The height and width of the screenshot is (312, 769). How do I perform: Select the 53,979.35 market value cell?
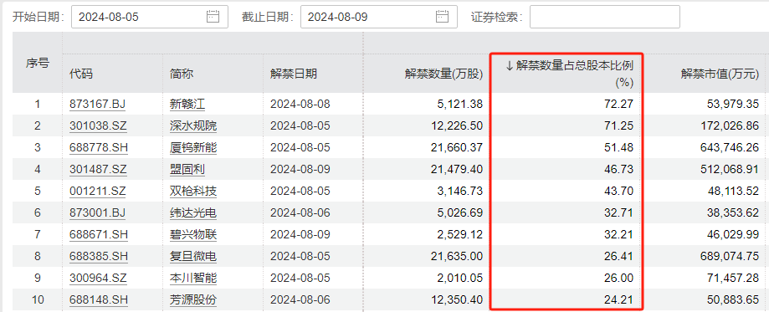(x=733, y=104)
